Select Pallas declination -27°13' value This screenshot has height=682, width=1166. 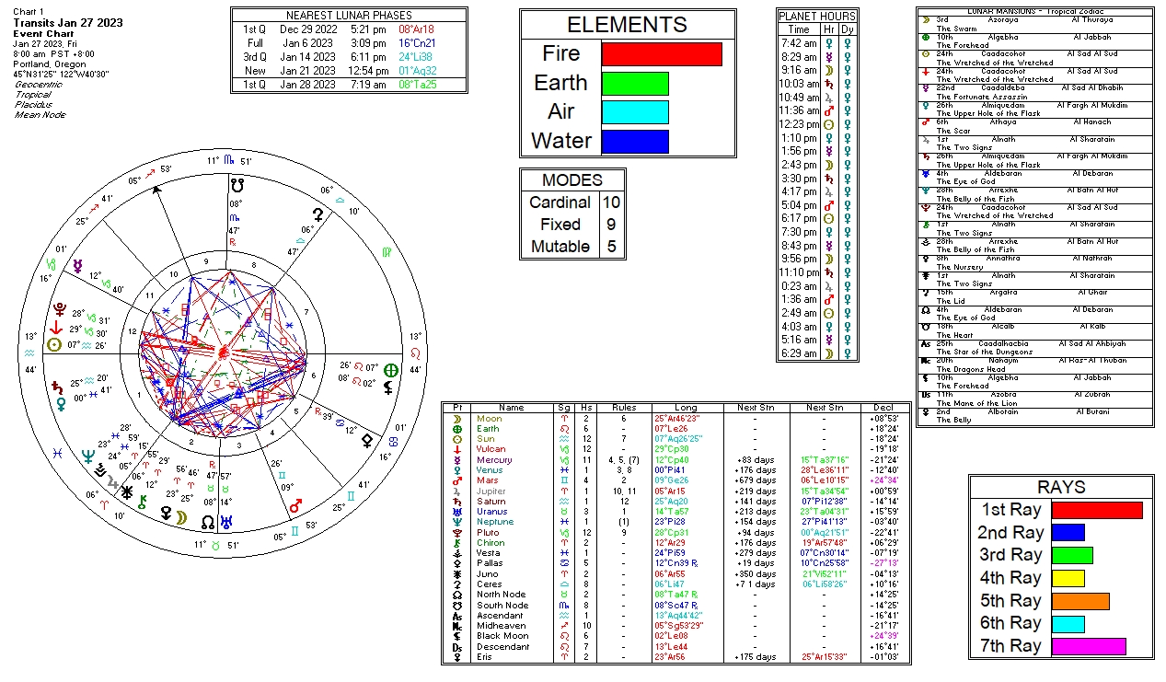pos(883,562)
